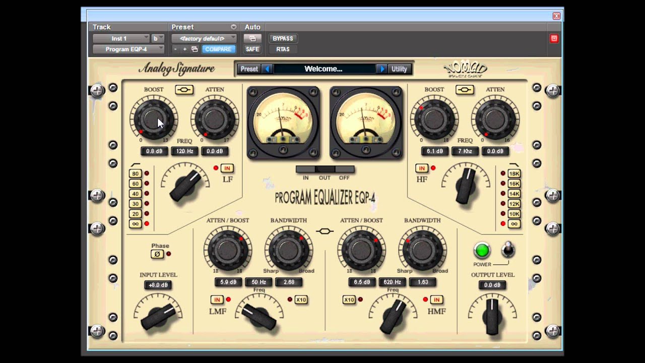Select the 80 low-cut filter button
645x363 pixels.
click(x=135, y=173)
